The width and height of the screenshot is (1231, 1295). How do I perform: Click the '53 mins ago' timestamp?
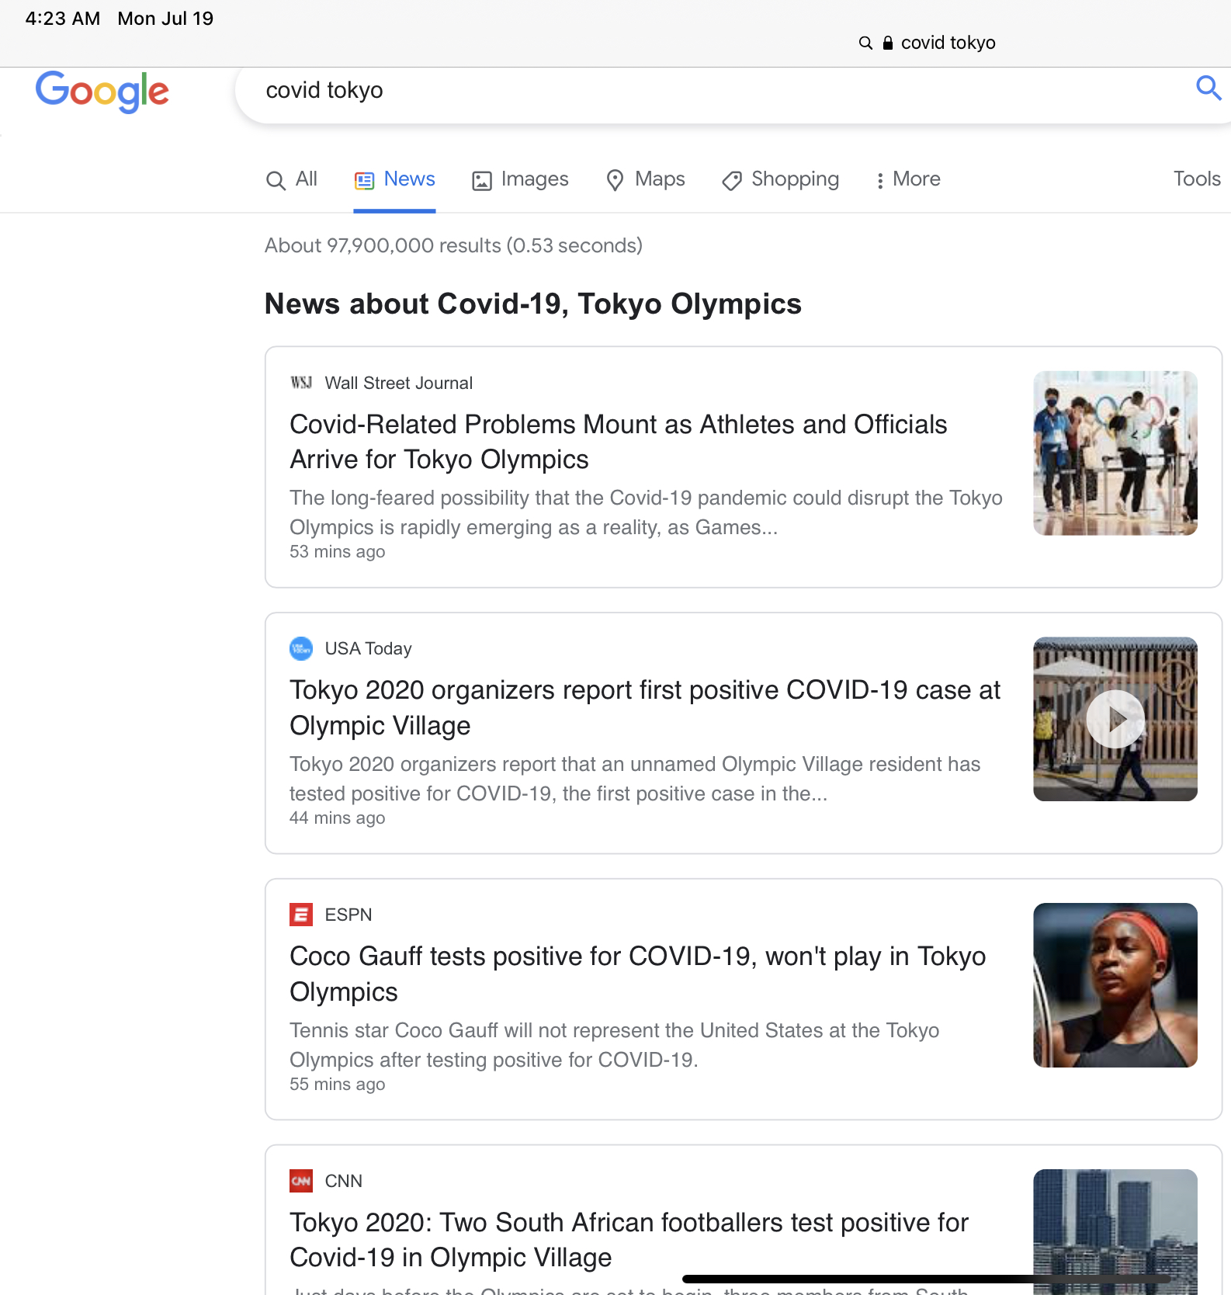tap(338, 552)
